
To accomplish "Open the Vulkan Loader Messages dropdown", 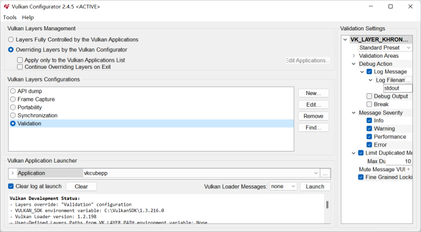I will pos(283,187).
